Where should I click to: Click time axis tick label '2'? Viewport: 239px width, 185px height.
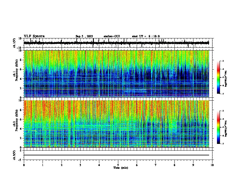click(62, 165)
